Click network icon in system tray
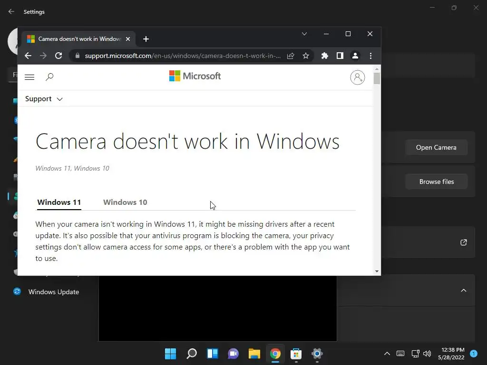 click(415, 354)
